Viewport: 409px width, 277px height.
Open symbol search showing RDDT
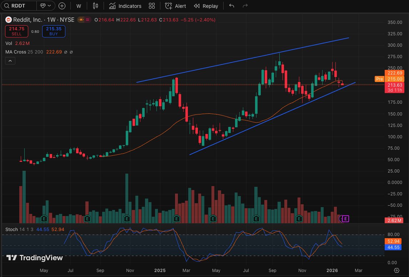[18, 6]
